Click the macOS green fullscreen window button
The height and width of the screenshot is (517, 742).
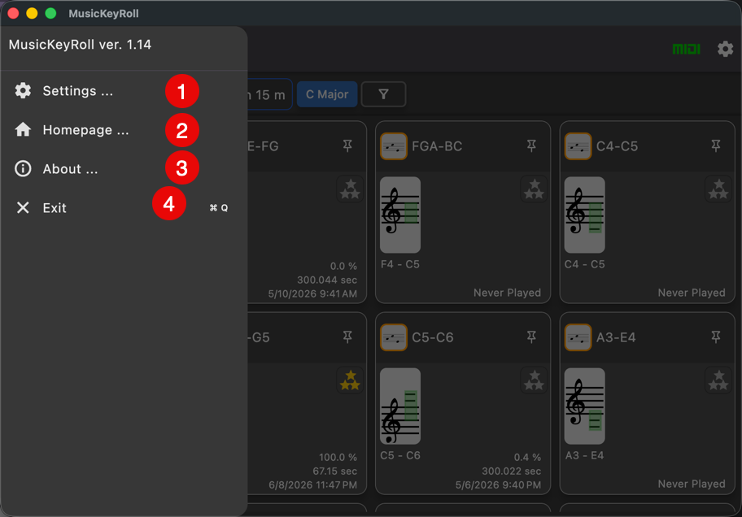pos(50,13)
